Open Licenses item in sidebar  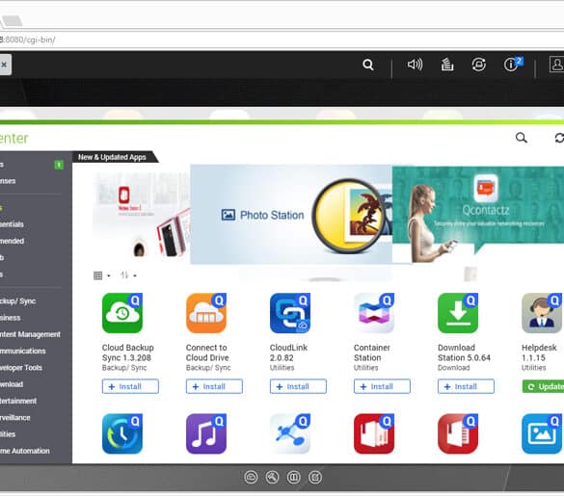click(8, 181)
